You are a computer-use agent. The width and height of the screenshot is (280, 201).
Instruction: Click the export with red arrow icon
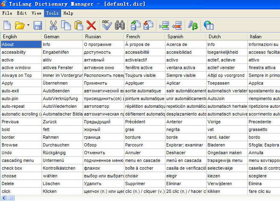point(148,25)
